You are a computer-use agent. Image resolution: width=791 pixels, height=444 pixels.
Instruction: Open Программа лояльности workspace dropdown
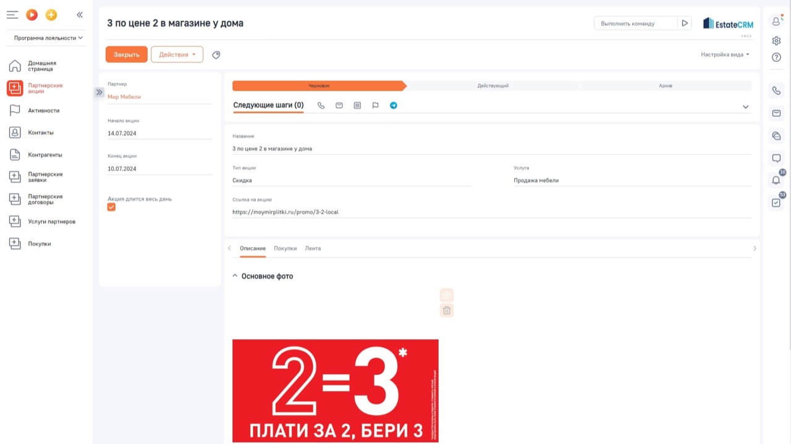coord(48,38)
